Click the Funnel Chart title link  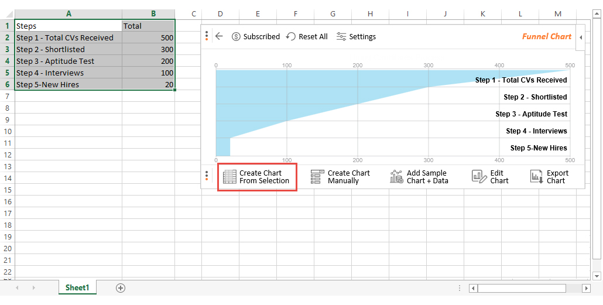tap(546, 36)
